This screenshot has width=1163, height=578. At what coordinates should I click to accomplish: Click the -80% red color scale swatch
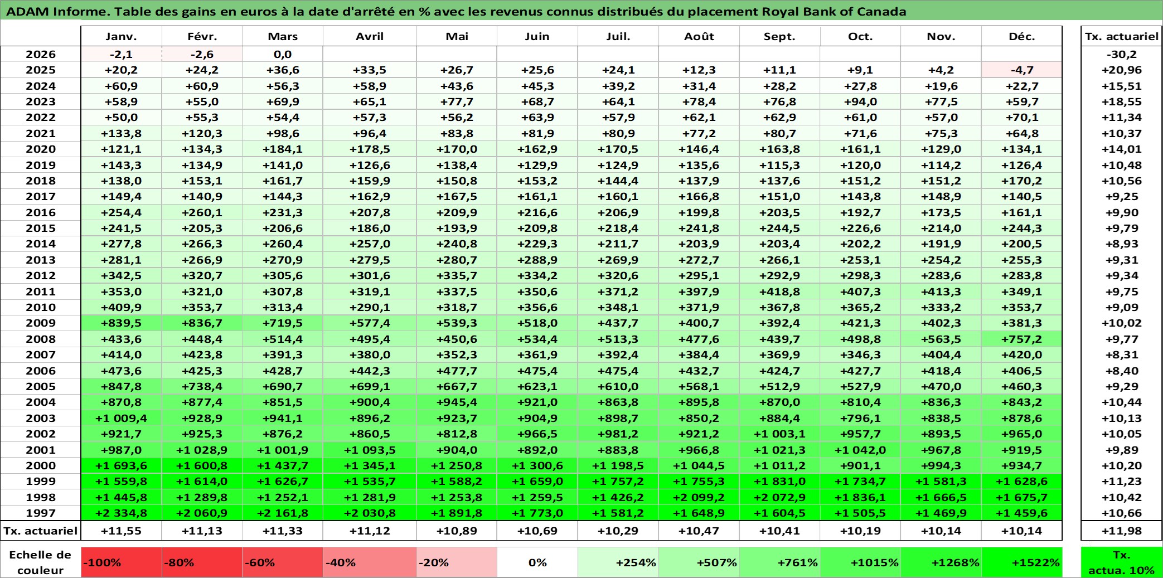(x=202, y=562)
